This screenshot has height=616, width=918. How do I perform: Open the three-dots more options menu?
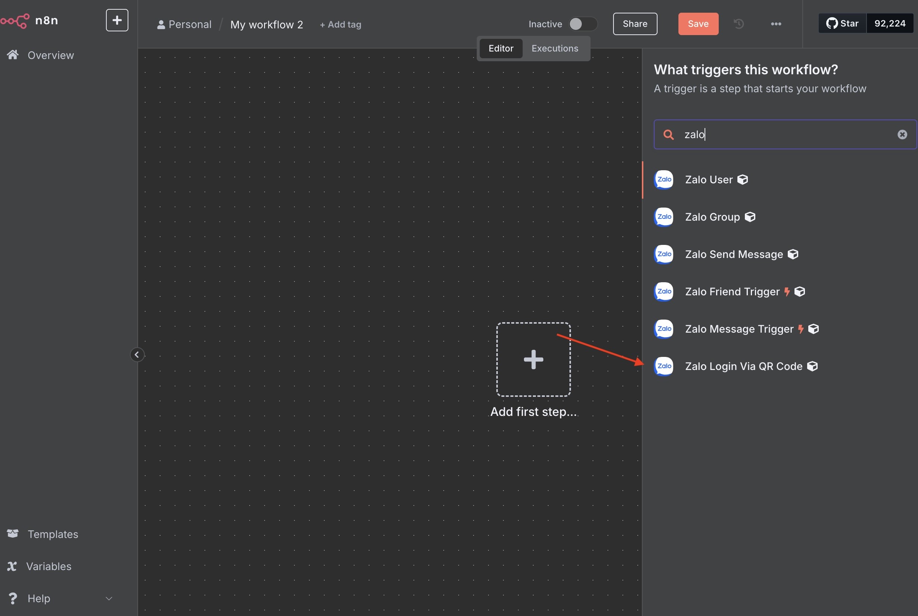tap(776, 24)
